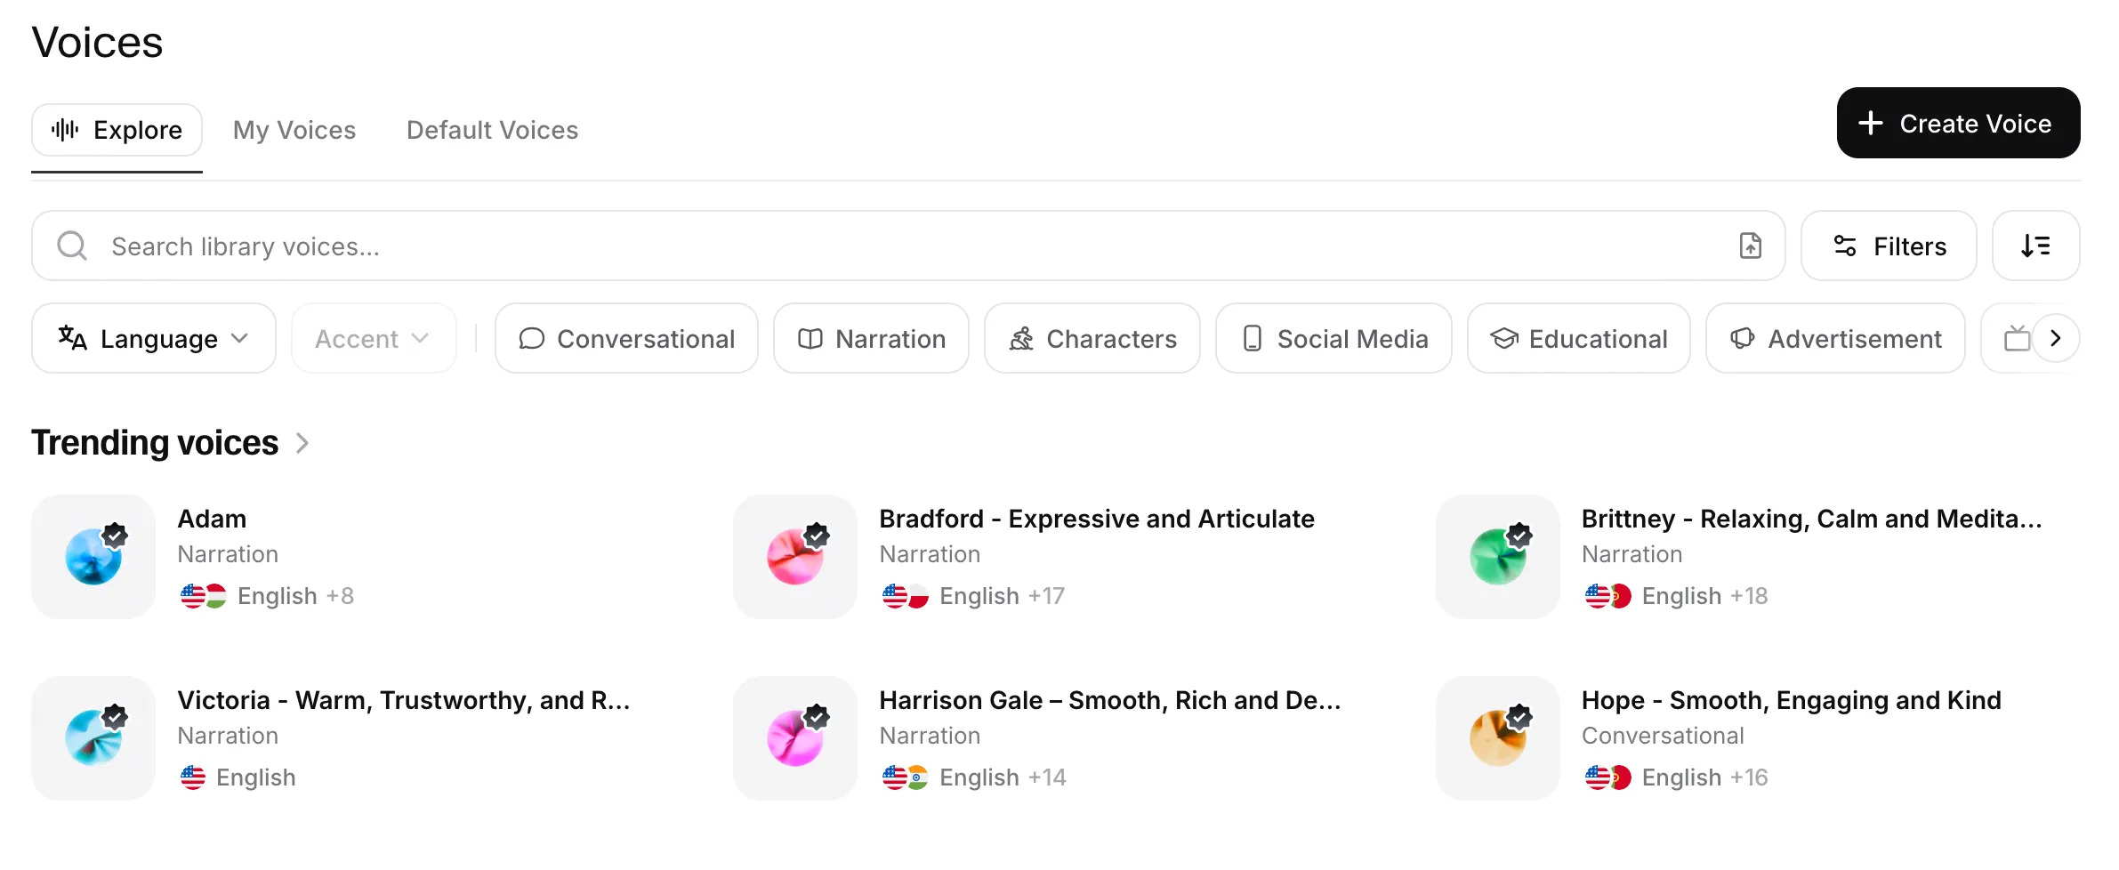Focus the Search library voices field
Screen dimensions: 2119x870
890,246
